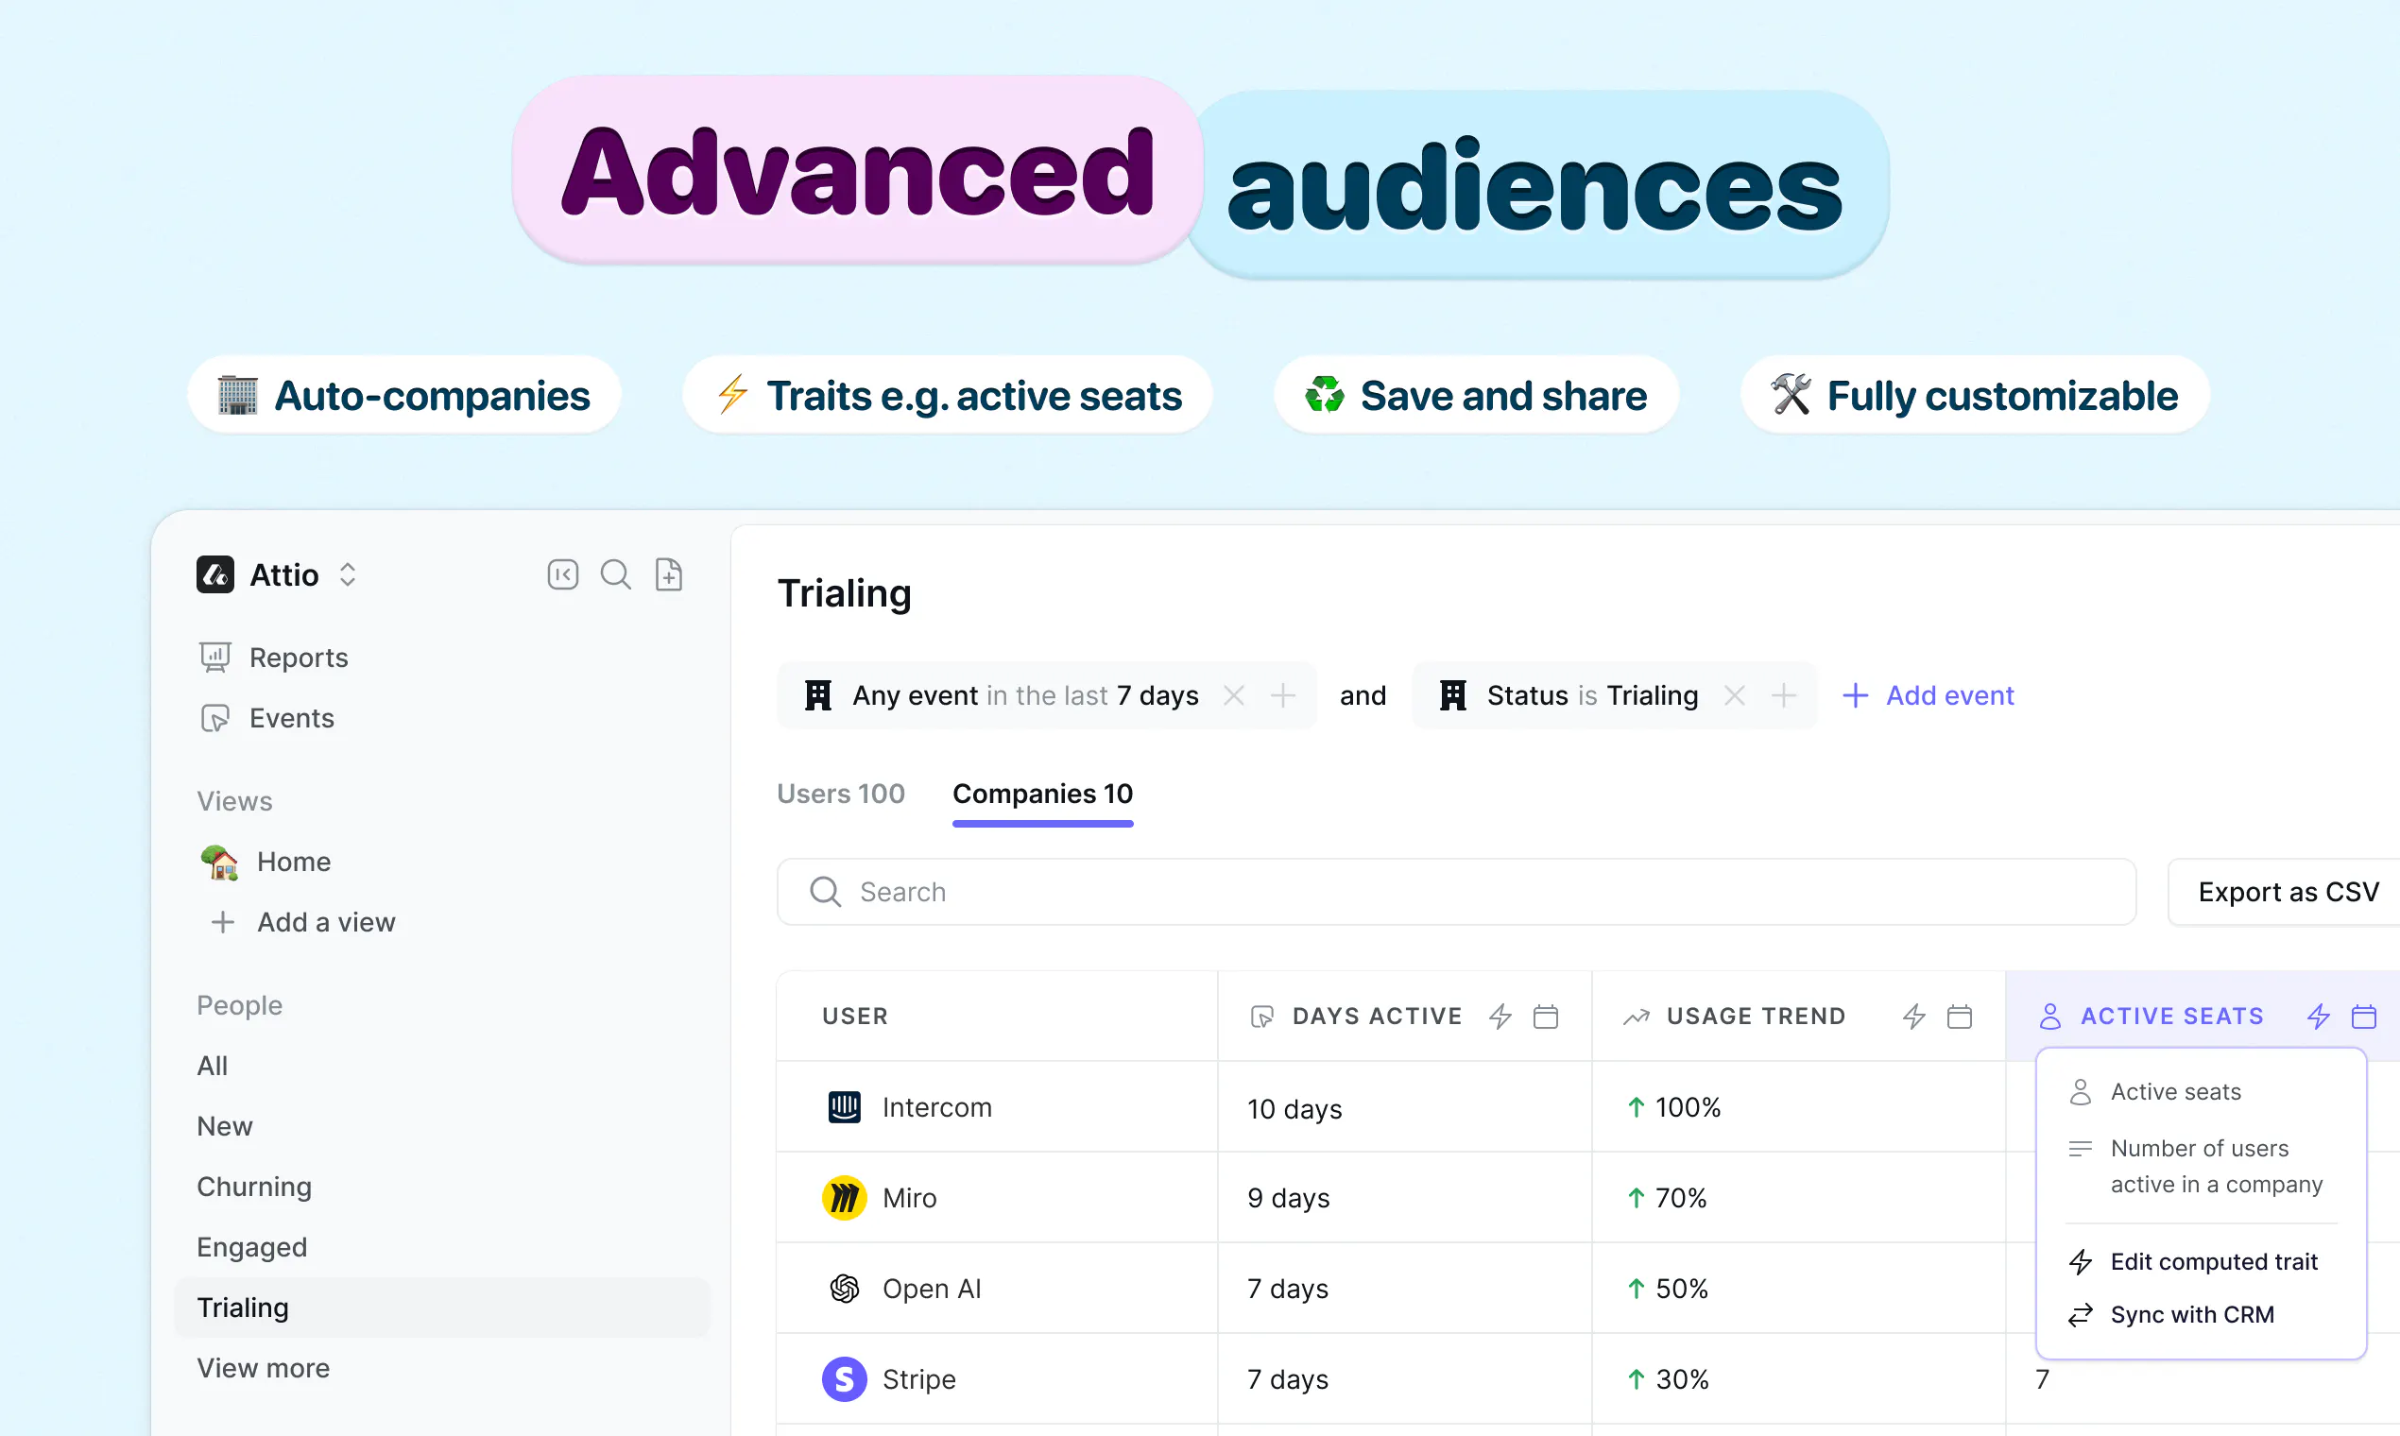Click the Stripe logo icon

[845, 1379]
